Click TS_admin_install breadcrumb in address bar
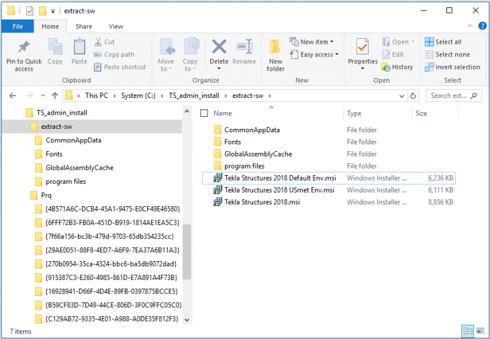Viewport: 490px width, 339px height. (194, 95)
